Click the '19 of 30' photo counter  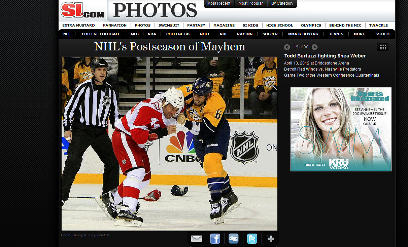[301, 47]
